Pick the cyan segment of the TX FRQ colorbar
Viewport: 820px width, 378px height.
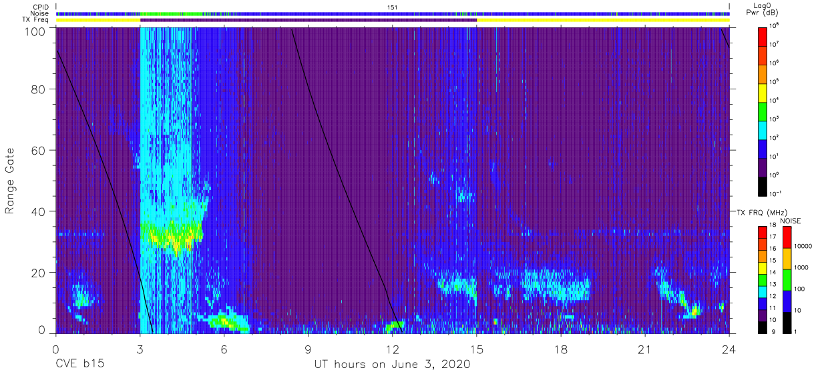(763, 291)
